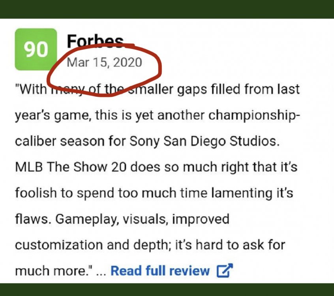
Task: Click the dark green bar at the bottom
Action: click(x=167, y=289)
